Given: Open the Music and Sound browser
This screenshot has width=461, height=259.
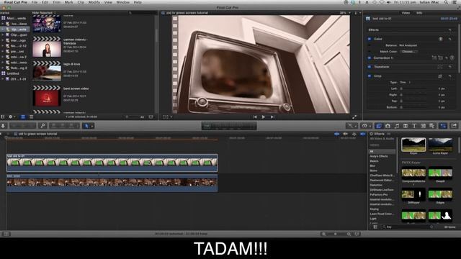Looking at the screenshot, I should click(397, 126).
